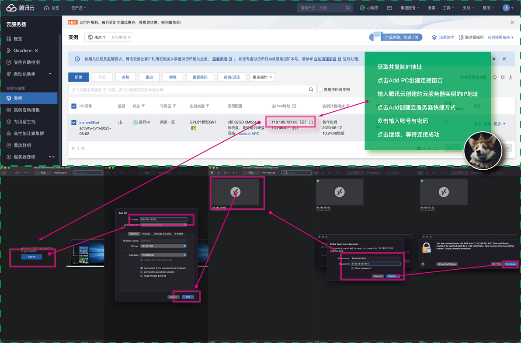Open the 其它地域 region dropdown
Image resolution: width=521 pixels, height=343 pixels.
pyautogui.click(x=121, y=37)
